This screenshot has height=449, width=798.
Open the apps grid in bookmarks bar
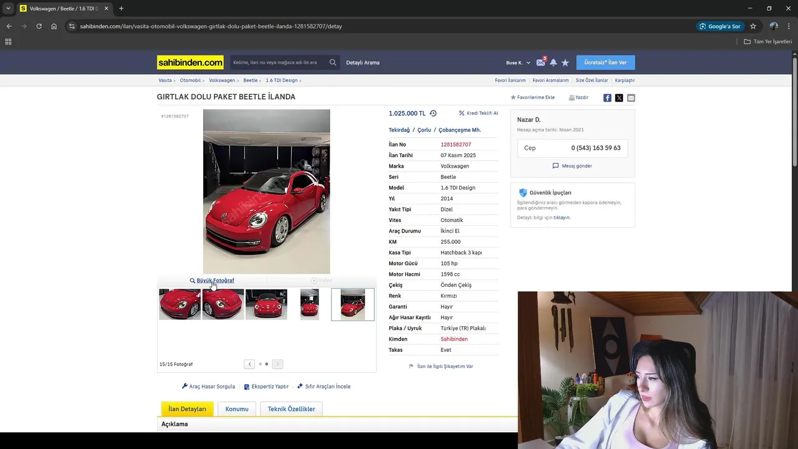8,42
